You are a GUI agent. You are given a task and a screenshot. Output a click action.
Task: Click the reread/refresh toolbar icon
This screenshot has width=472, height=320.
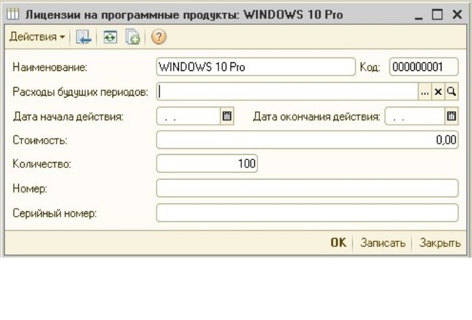coord(110,37)
